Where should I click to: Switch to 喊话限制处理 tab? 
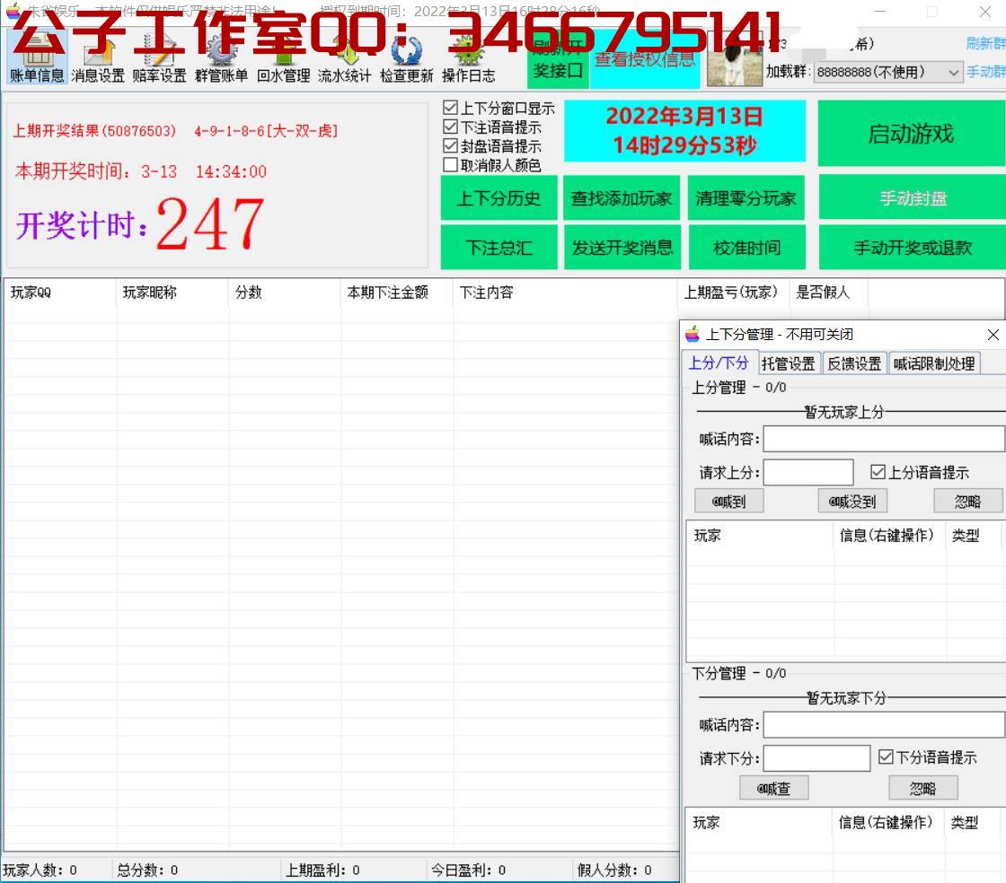tap(934, 364)
